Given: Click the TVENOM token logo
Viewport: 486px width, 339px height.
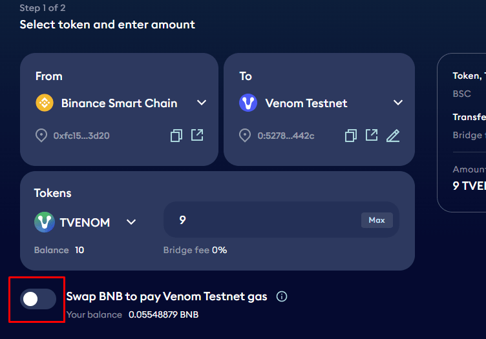Looking at the screenshot, I should [x=45, y=222].
